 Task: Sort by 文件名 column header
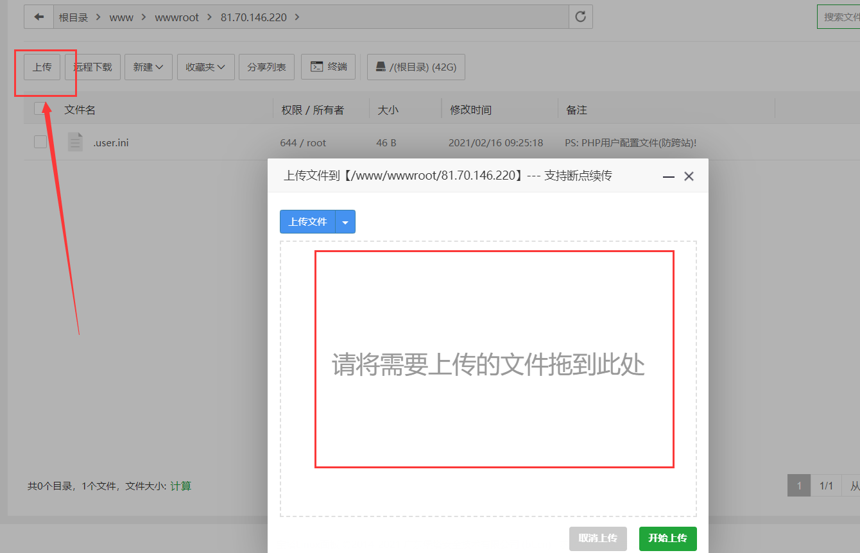(80, 110)
